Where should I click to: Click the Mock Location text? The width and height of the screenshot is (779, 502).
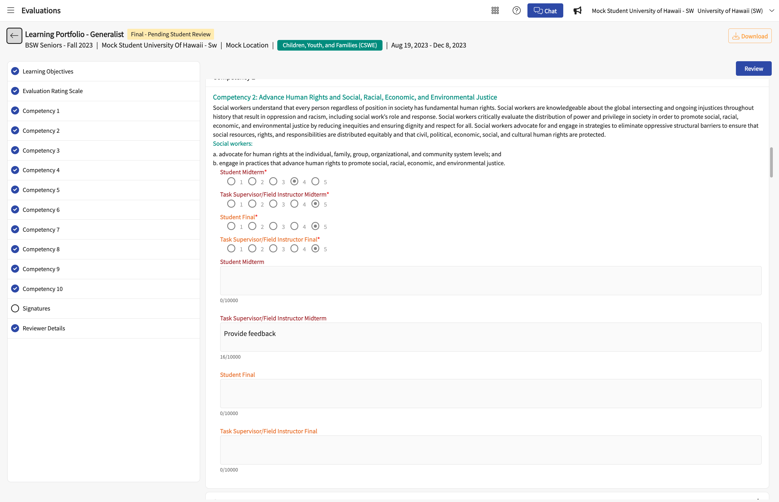pyautogui.click(x=247, y=45)
